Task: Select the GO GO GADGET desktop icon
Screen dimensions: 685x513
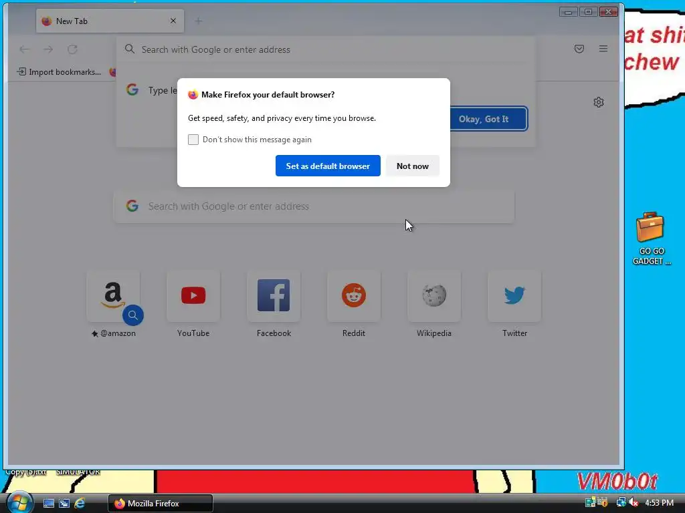Action: point(651,238)
